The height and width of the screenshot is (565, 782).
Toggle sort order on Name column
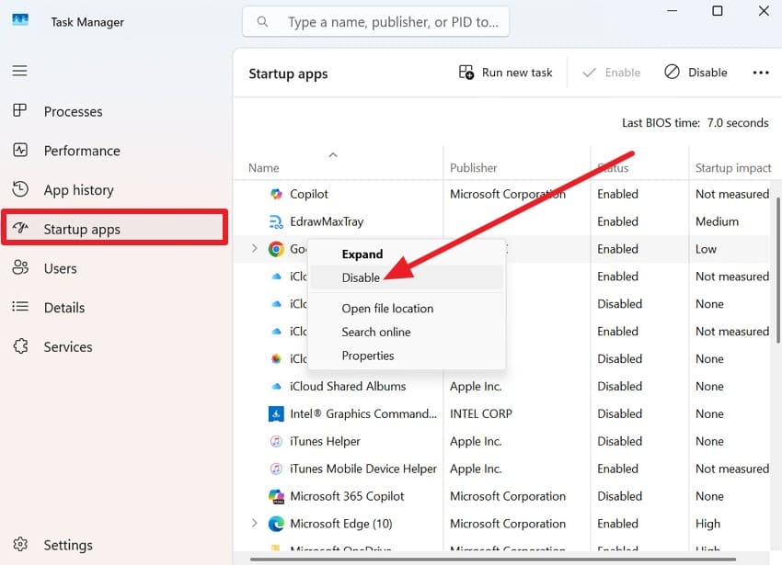click(x=263, y=167)
